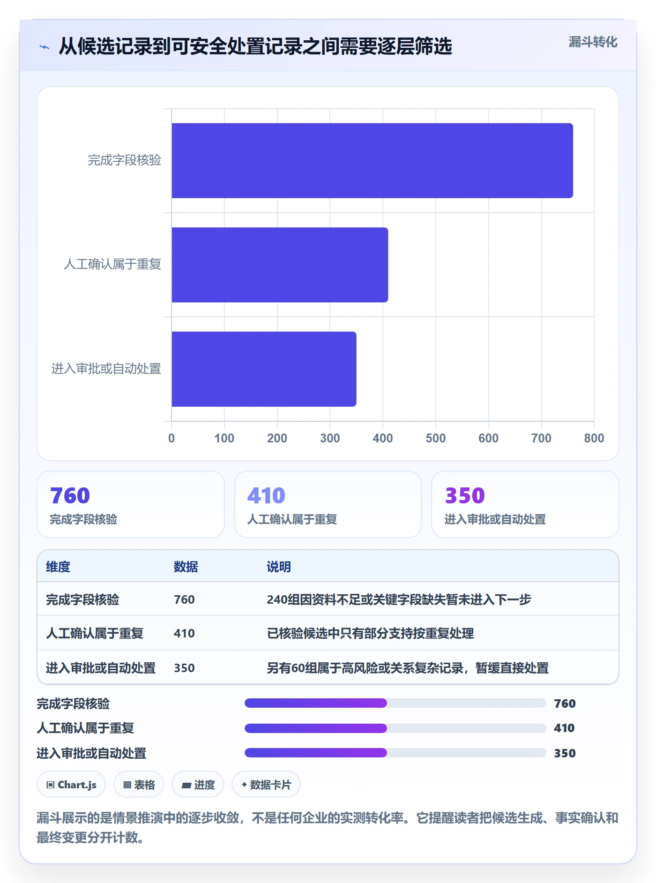Click the 完成字段核验 bar in the chart

[372, 161]
